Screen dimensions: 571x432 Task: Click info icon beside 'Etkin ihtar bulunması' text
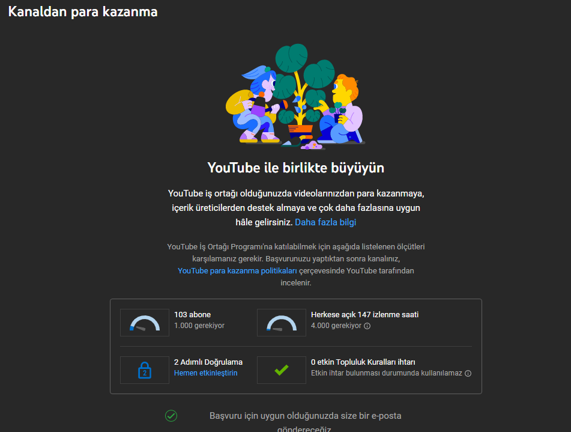click(x=468, y=373)
